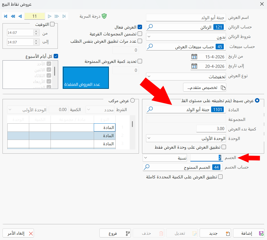The image size is (267, 240).
Task: Select the عرض بسيط simple offer radio
Action: (257, 101)
